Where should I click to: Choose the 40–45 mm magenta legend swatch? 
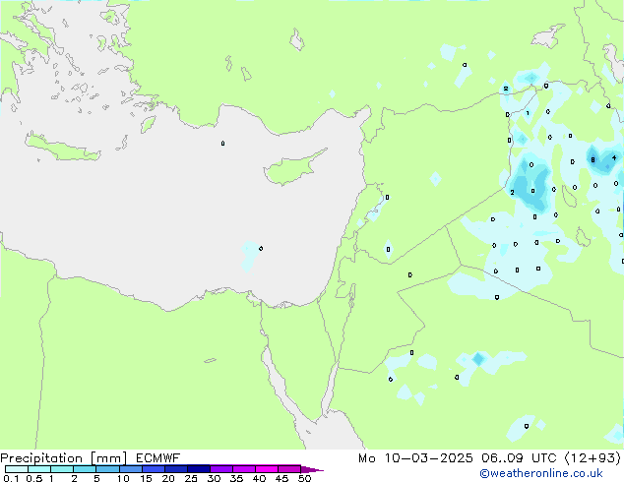[x=267, y=469]
